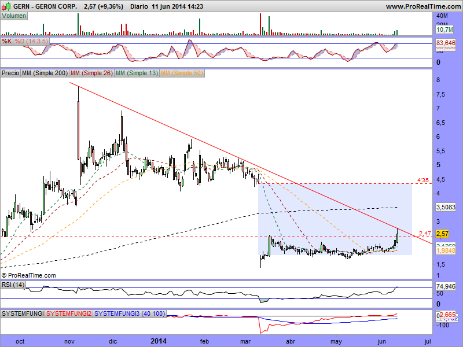This screenshot has width=463, height=347.
Task: Click the mar label on time axis
Action: [x=245, y=341]
